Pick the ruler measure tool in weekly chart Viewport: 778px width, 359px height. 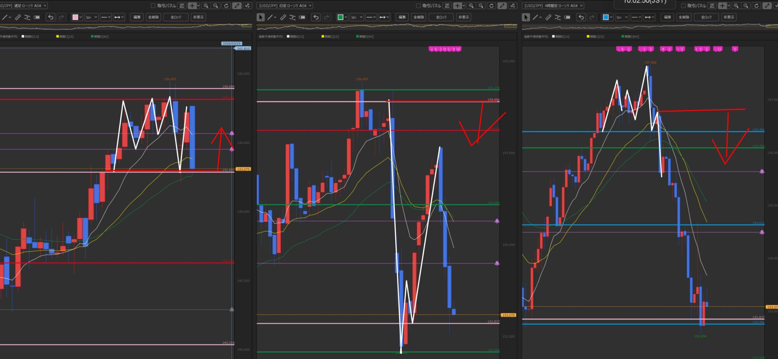pyautogui.click(x=18, y=17)
